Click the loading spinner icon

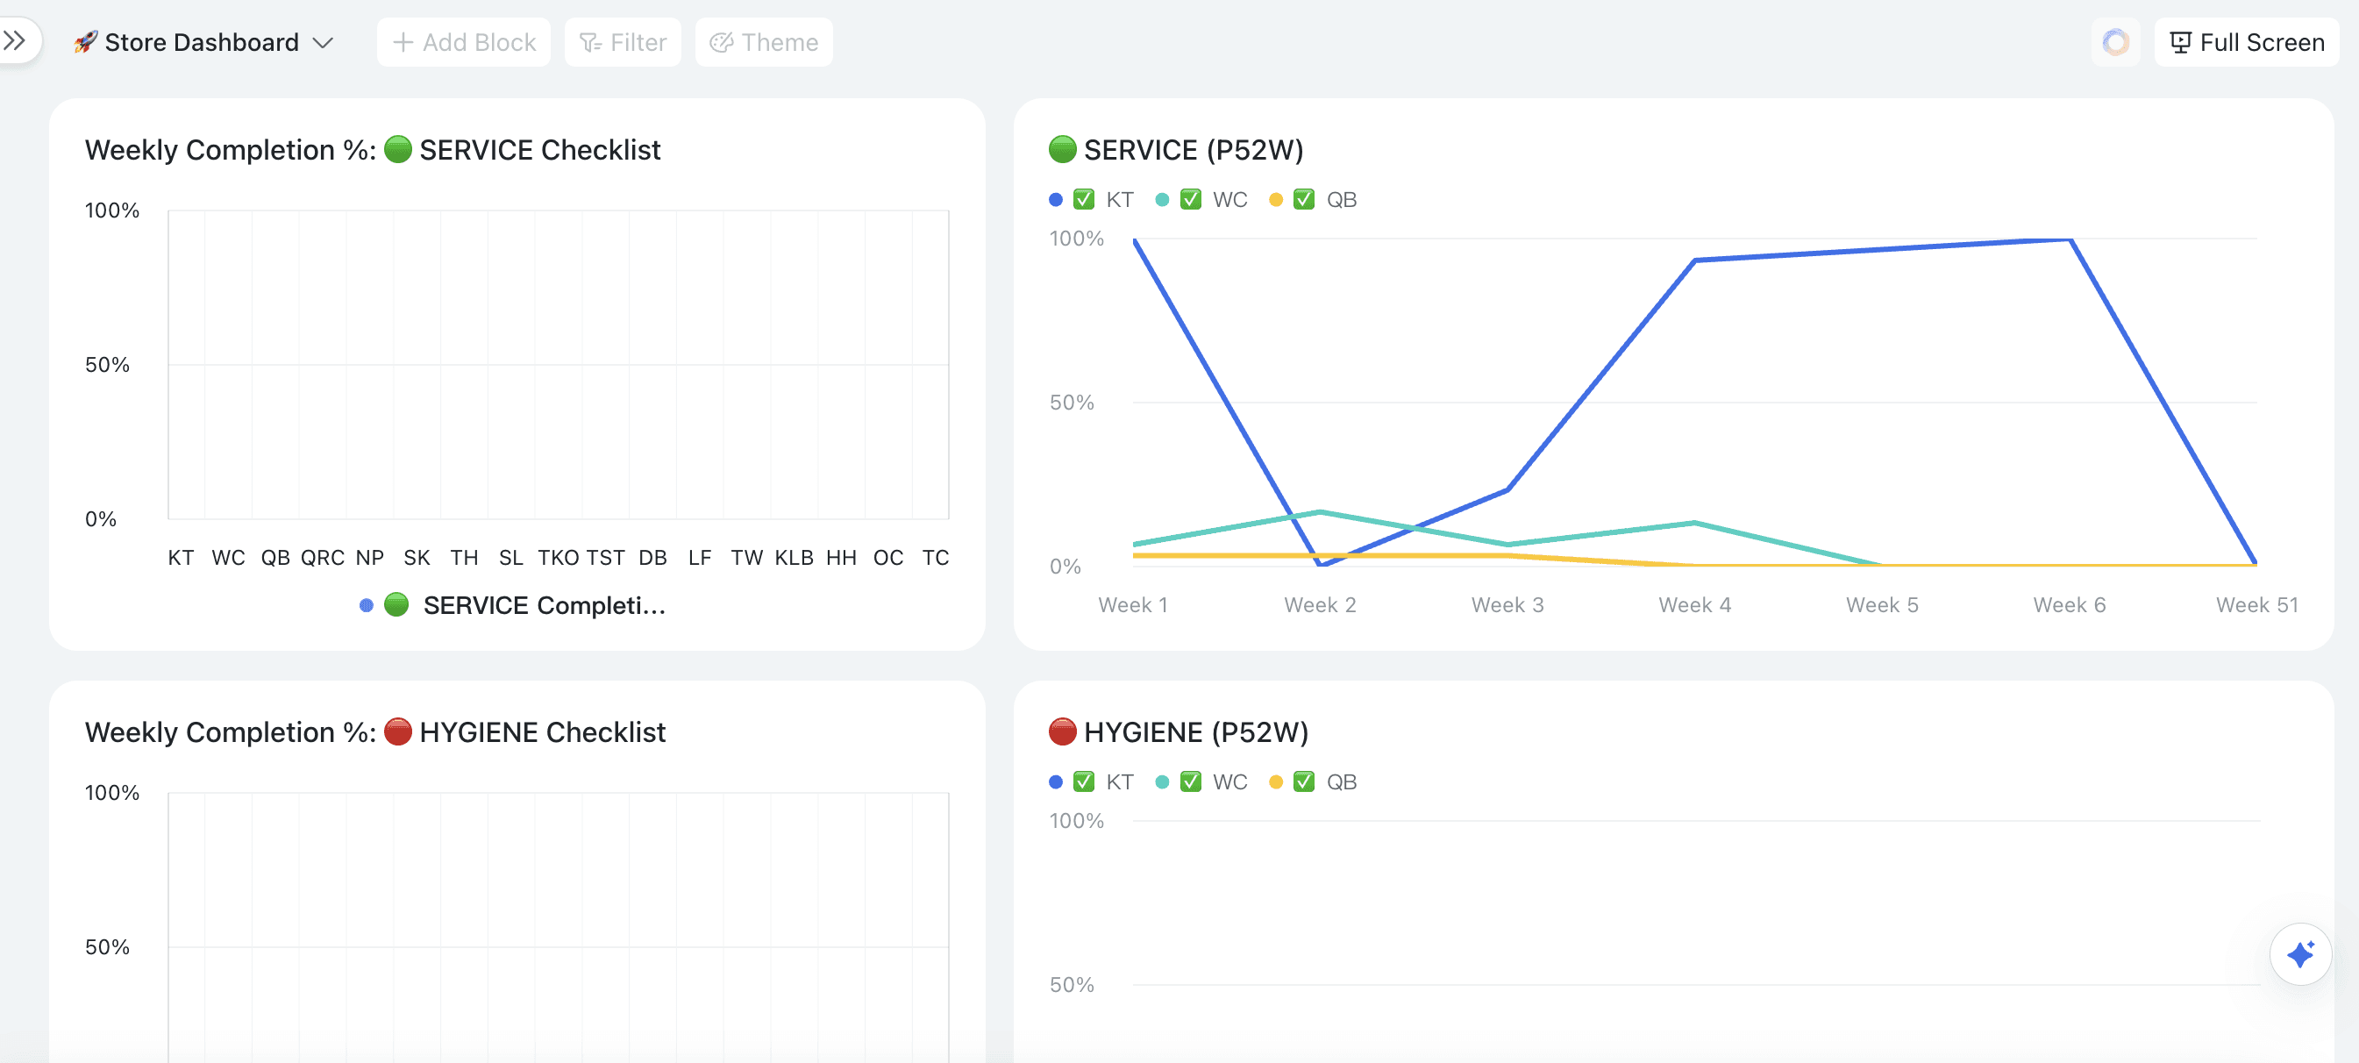2114,42
